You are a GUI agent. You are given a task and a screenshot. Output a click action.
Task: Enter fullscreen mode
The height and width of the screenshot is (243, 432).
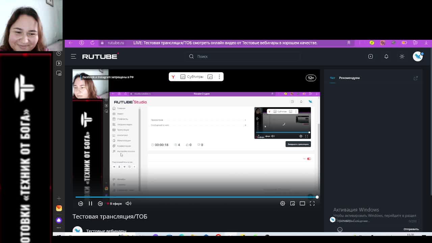312,204
